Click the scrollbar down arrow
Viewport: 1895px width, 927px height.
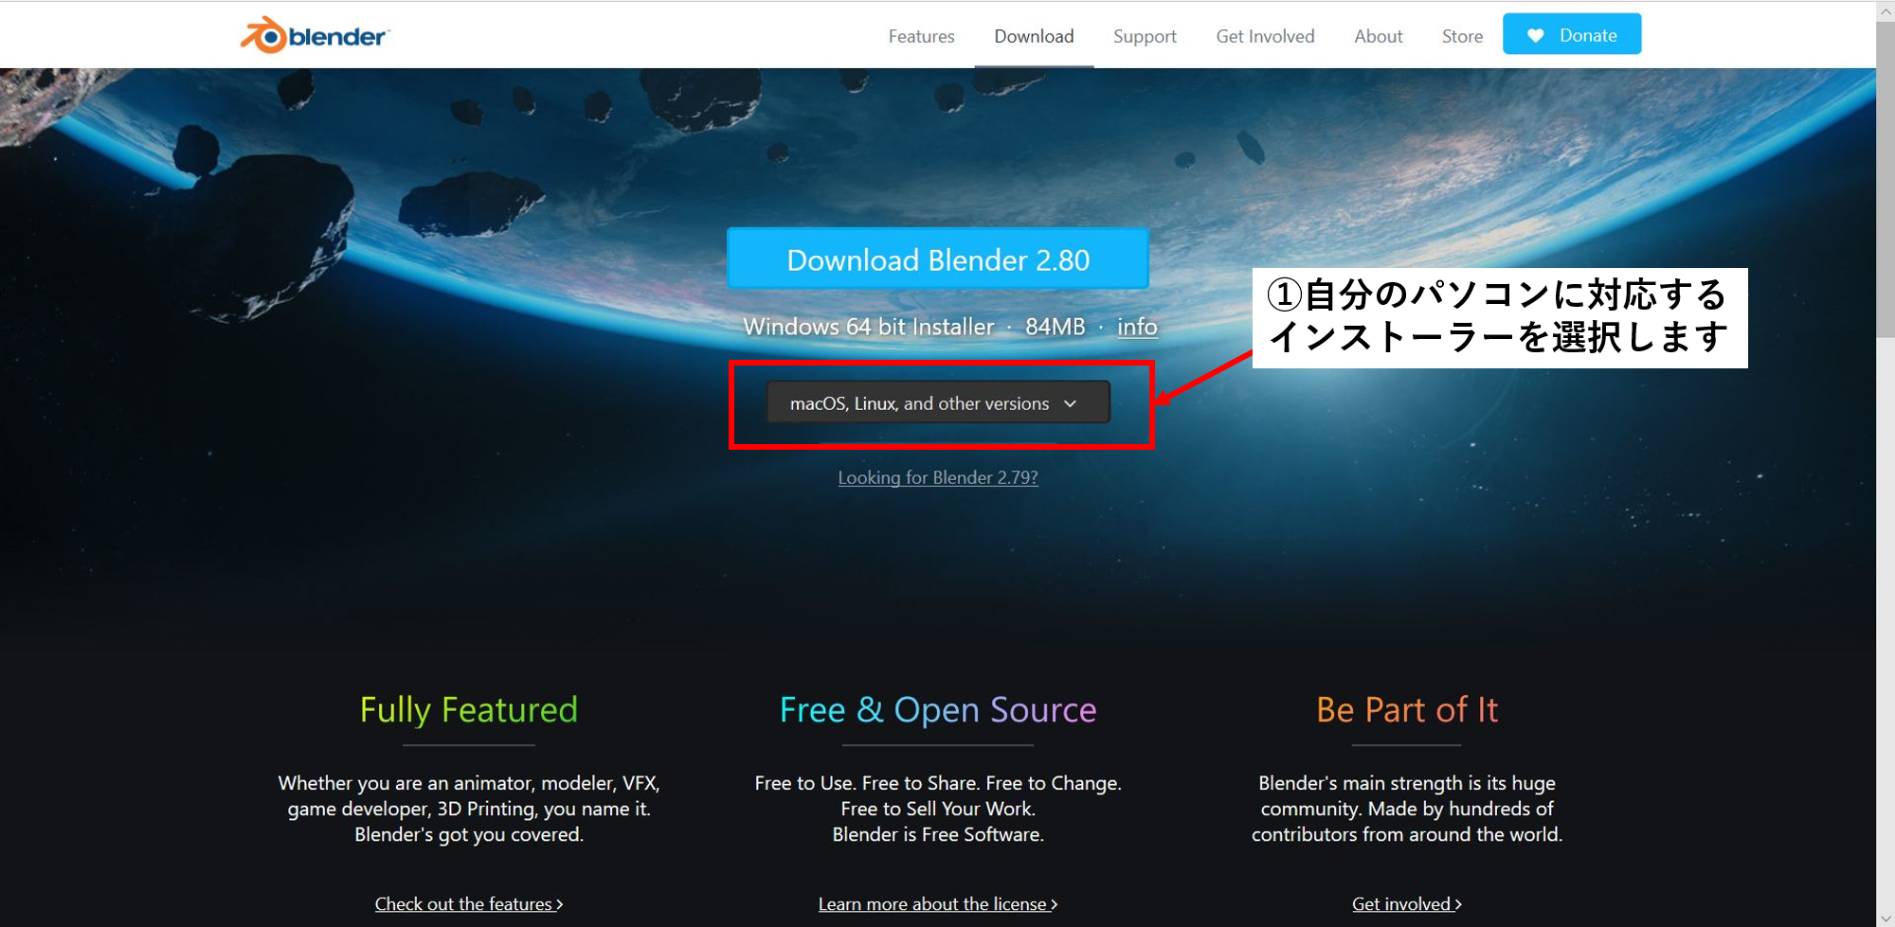tap(1886, 918)
